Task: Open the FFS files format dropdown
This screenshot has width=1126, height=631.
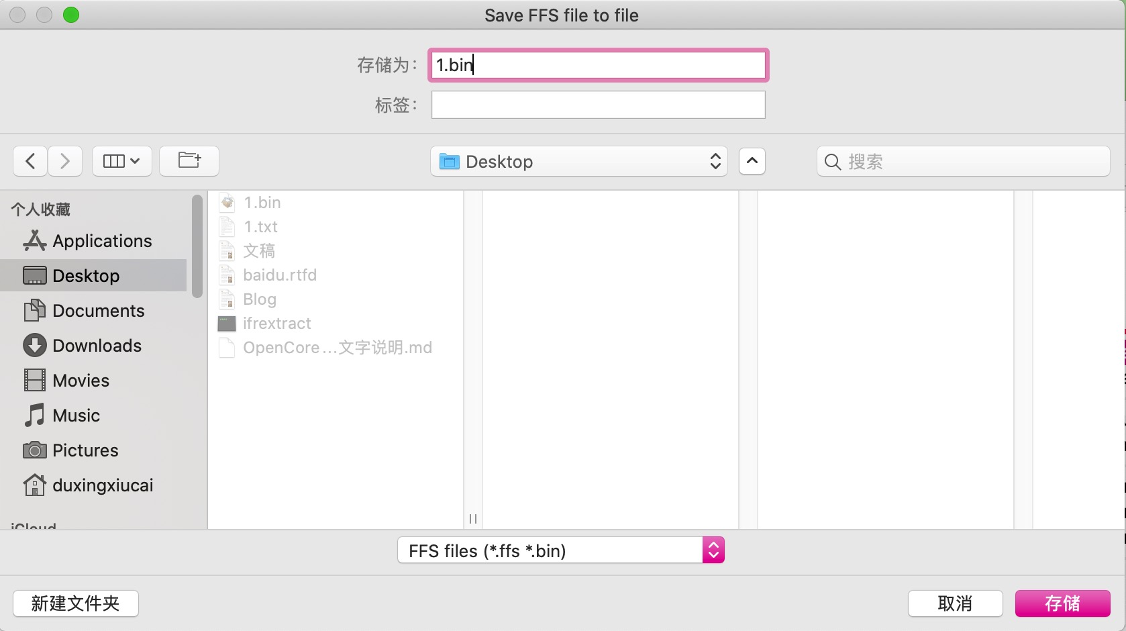Action: coord(561,550)
